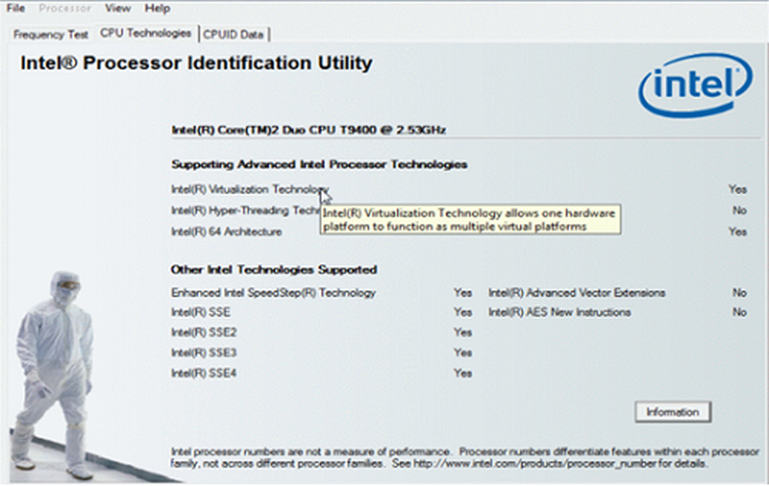
Task: Click the processor number disclaimer text
Action: pyautogui.click(x=464, y=458)
